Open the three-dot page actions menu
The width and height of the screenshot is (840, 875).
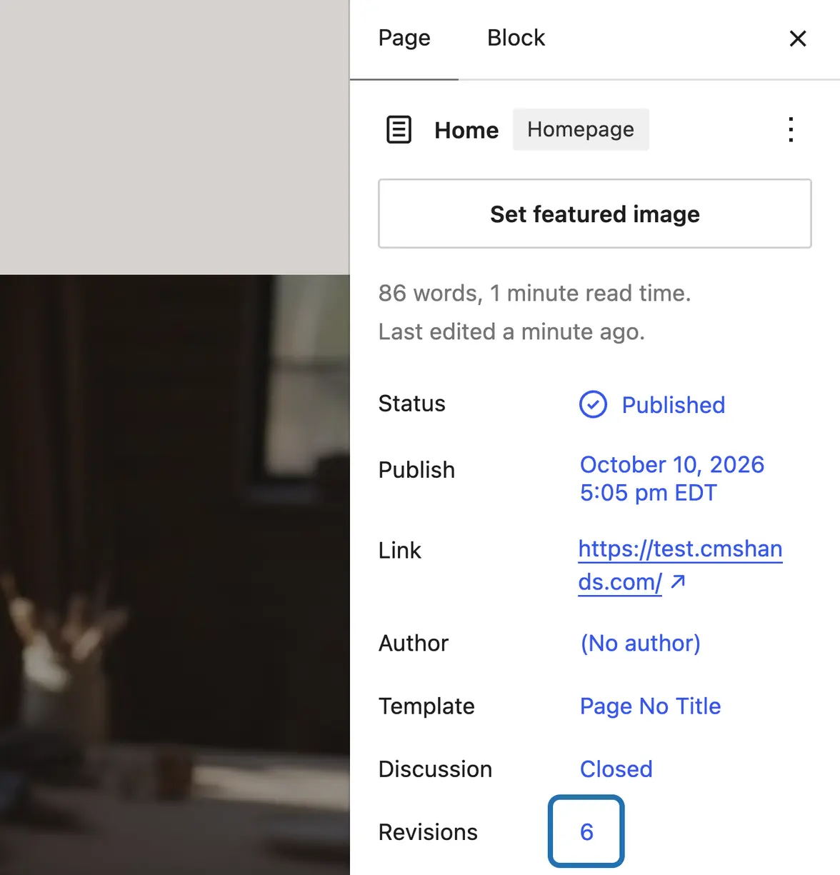(791, 130)
